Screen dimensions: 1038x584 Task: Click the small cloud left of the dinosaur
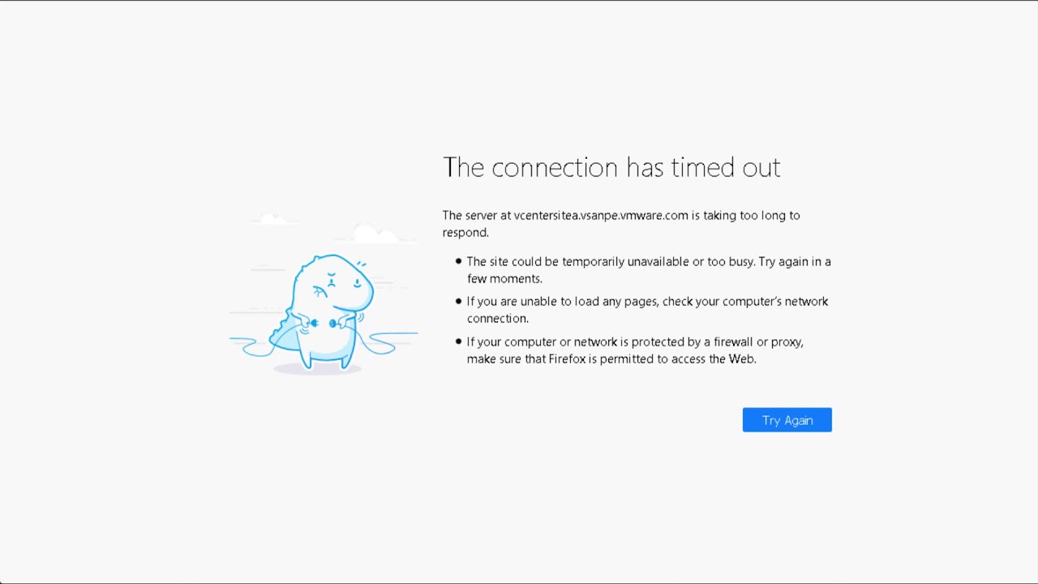pos(273,219)
